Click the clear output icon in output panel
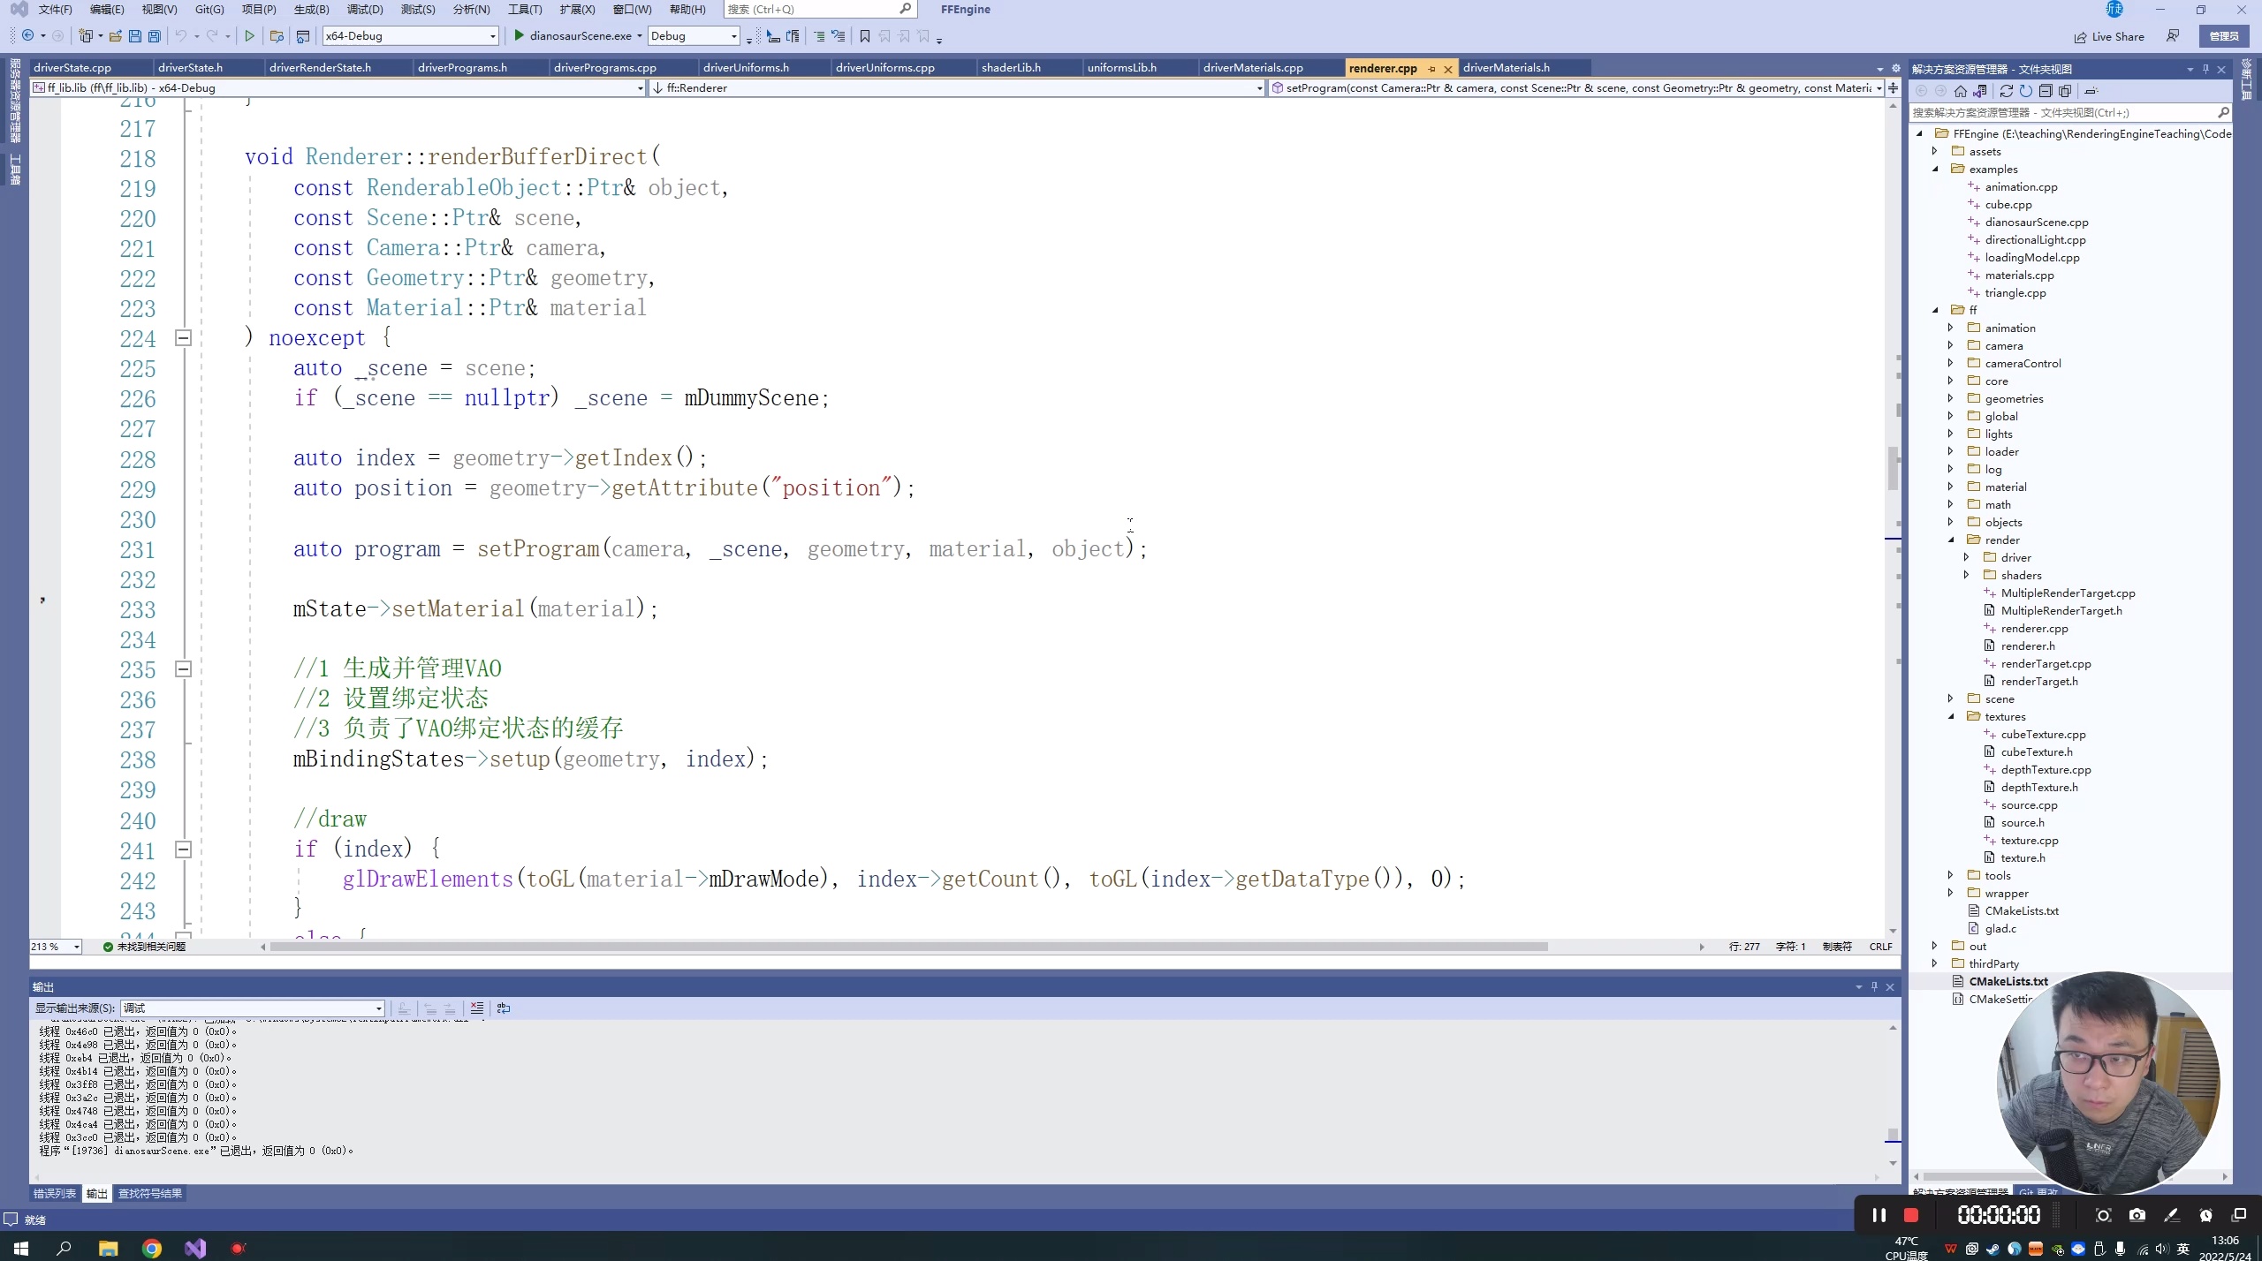This screenshot has height=1261, width=2262. [477, 1008]
